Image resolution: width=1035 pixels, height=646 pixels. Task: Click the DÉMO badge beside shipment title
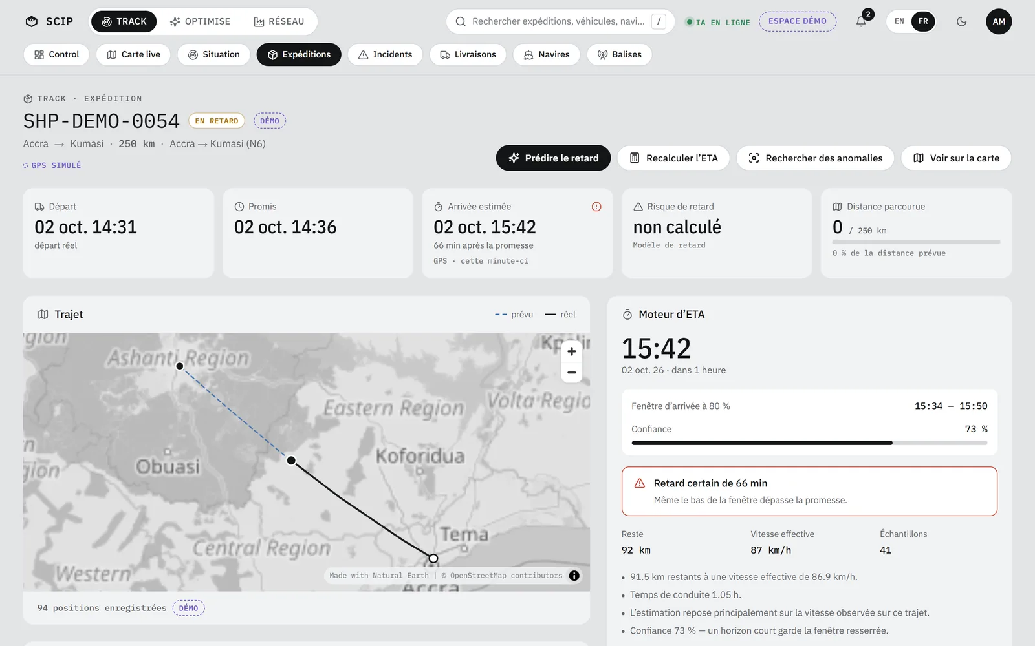click(270, 121)
